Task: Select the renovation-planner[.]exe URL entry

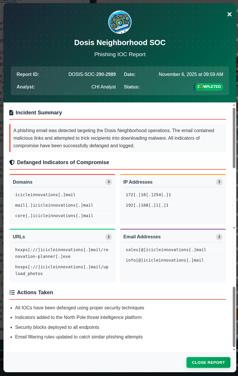Action: click(62, 253)
